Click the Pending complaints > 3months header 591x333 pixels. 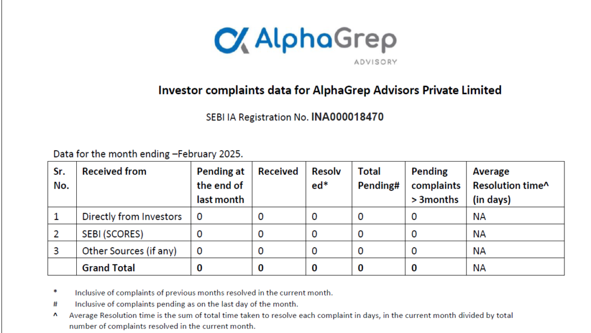coord(436,185)
